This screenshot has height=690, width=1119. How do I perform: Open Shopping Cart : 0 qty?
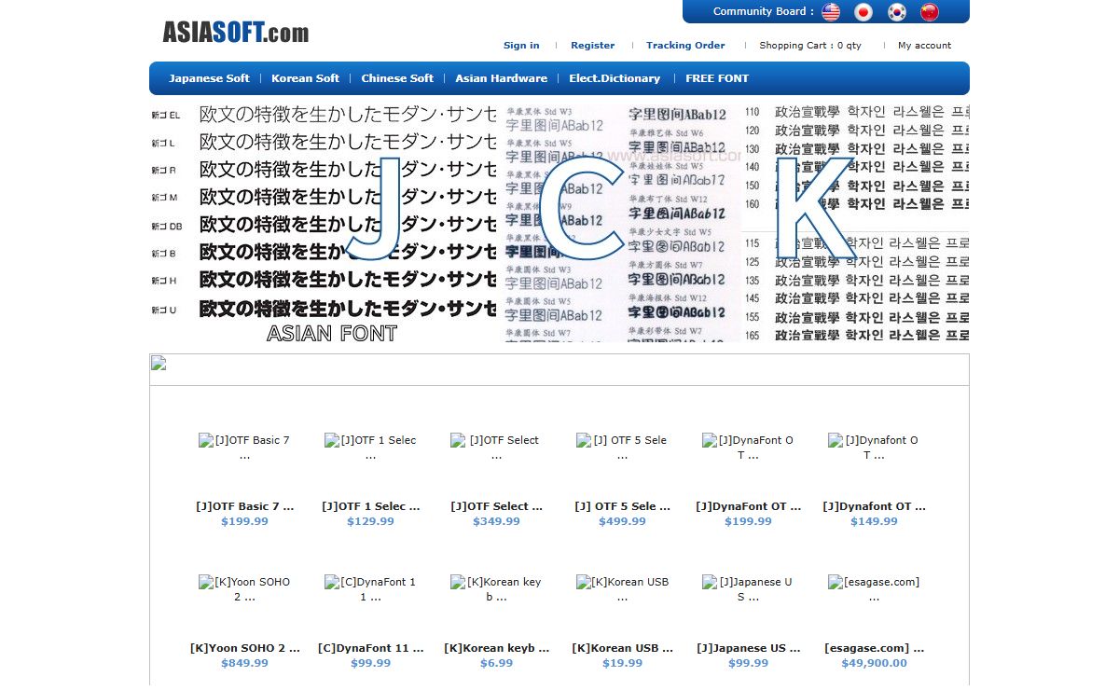[x=810, y=45]
